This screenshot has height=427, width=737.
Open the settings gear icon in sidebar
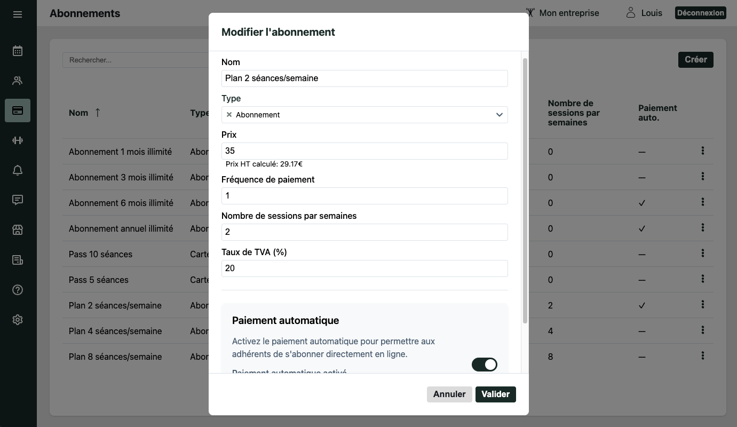[x=18, y=320]
